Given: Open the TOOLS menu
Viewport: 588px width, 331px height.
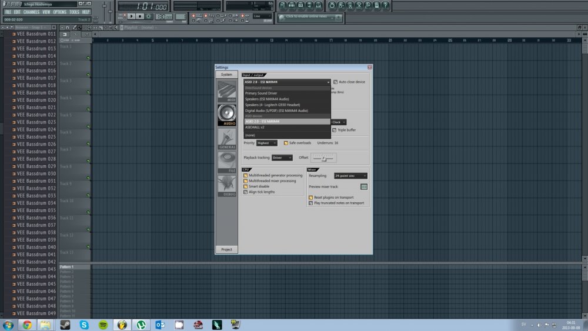Looking at the screenshot, I should (x=74, y=12).
